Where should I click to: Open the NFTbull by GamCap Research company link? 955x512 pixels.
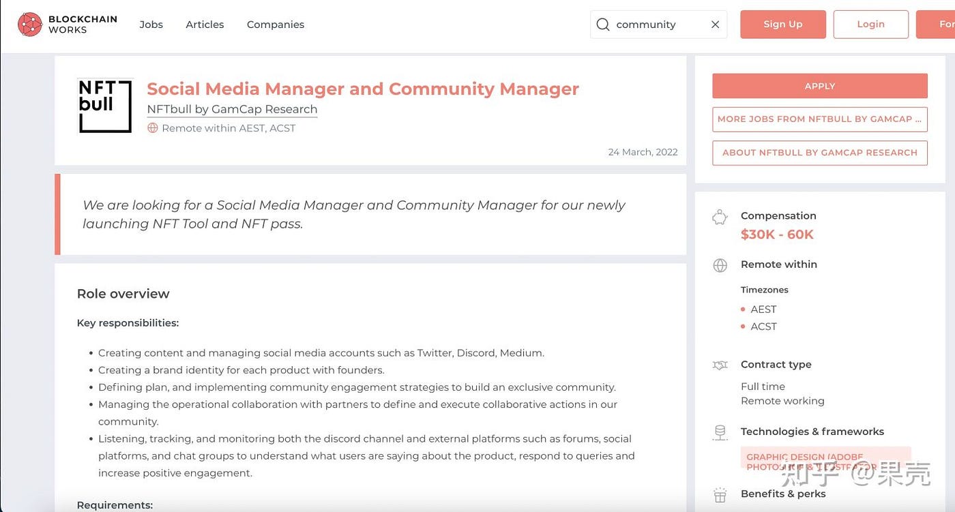(x=232, y=109)
